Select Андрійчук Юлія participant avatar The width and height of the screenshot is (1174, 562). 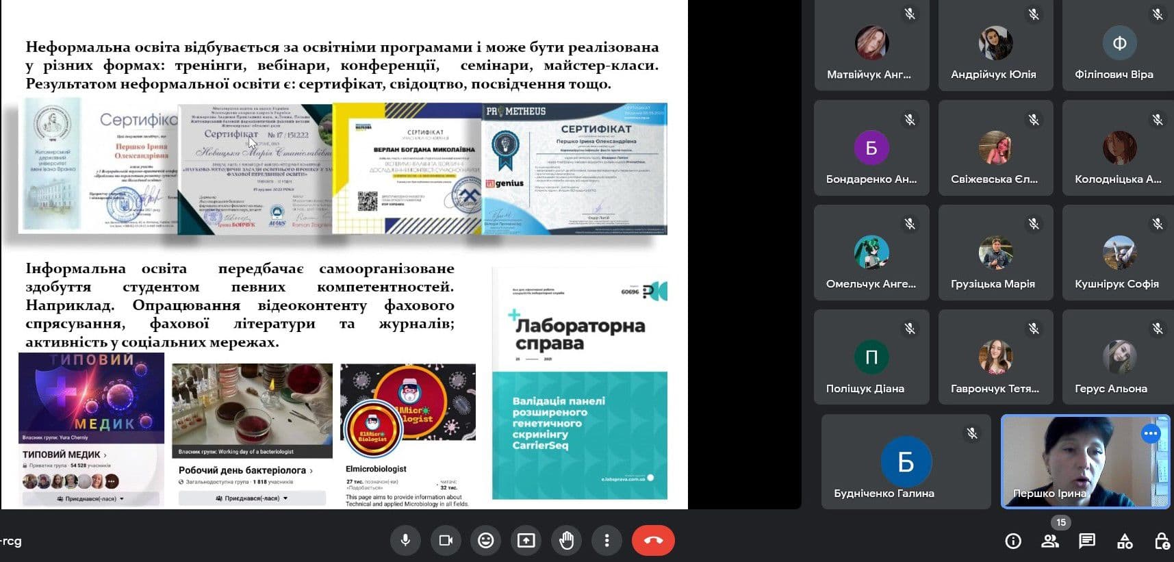(x=995, y=42)
